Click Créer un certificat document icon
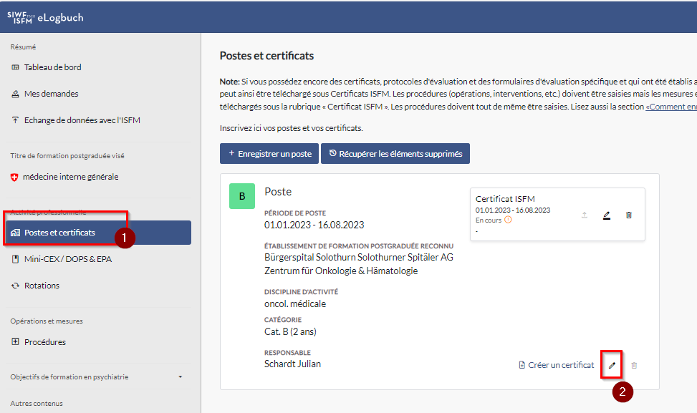Screen dimensions: 697x413 pyautogui.click(x=522, y=365)
